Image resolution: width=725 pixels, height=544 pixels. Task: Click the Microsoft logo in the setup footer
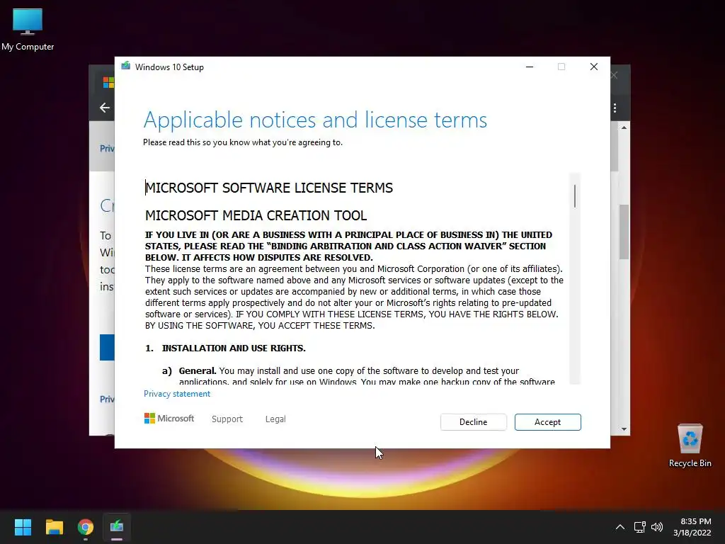[169, 419]
